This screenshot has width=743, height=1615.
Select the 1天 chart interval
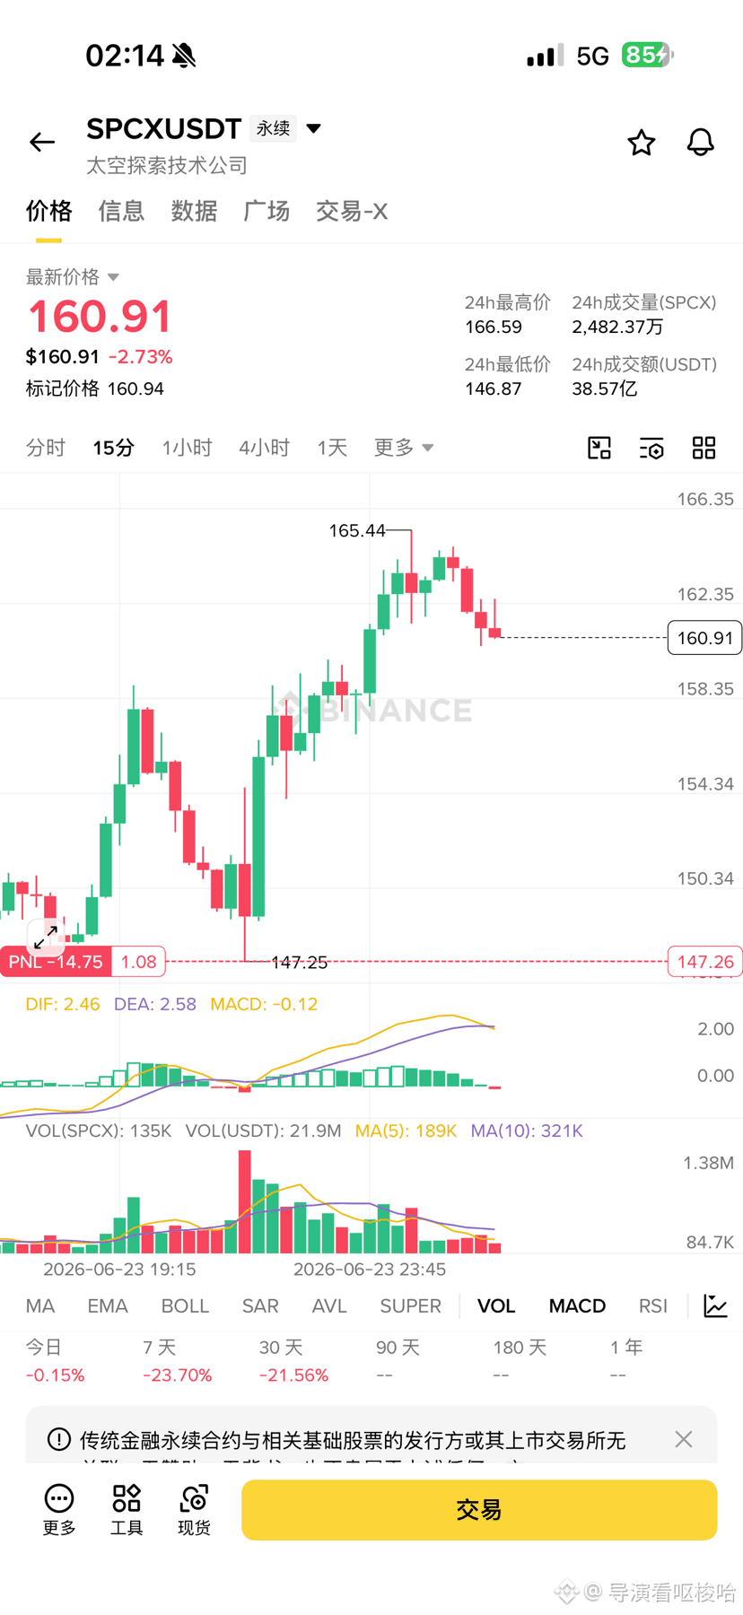coord(332,448)
